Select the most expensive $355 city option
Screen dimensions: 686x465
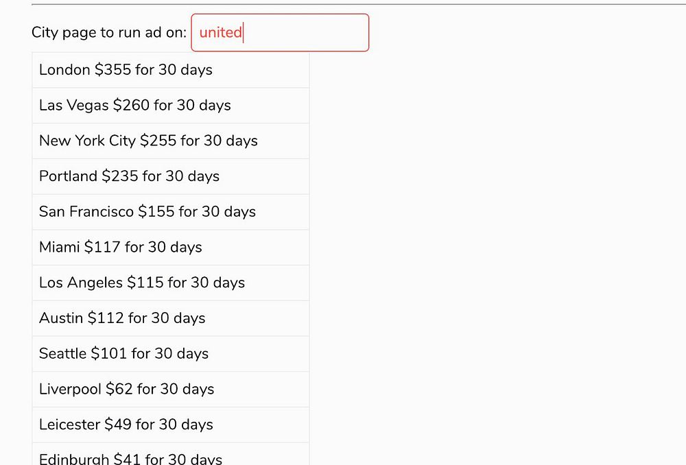170,70
